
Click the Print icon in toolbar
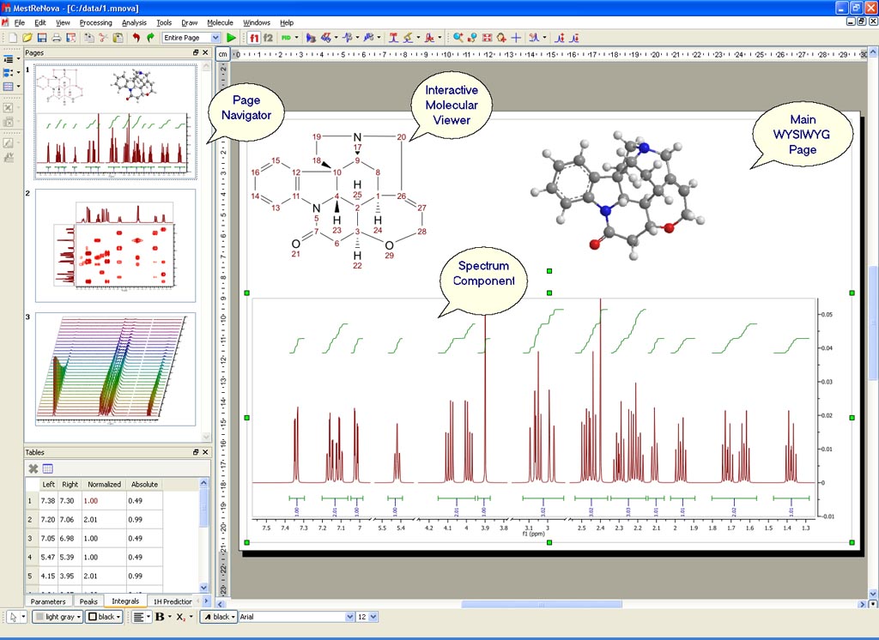click(57, 38)
